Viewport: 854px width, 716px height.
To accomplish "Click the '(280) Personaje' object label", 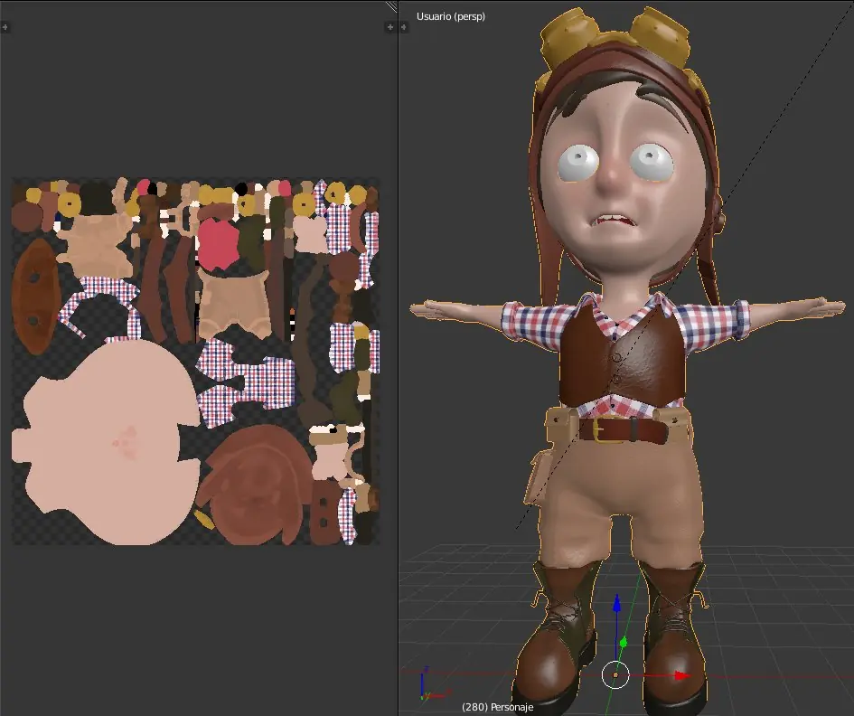I will (497, 707).
